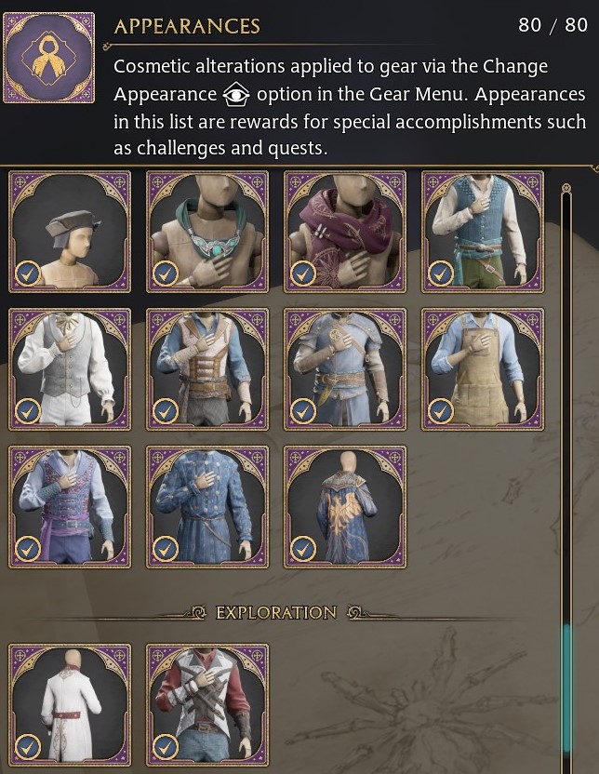Select the blue armored tunic outfit

pyautogui.click(x=345, y=369)
